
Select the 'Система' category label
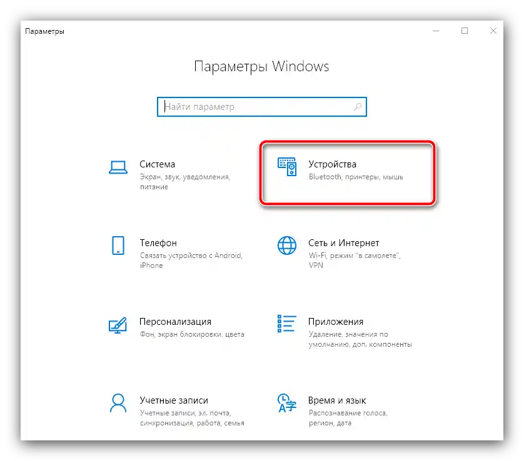[157, 164]
